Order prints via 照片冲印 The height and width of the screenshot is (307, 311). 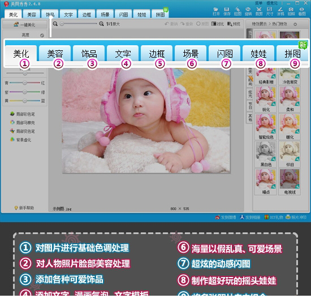click(296, 217)
